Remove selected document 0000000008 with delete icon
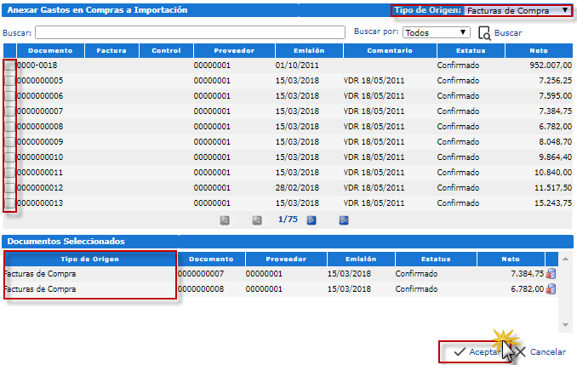The image size is (577, 365). [x=551, y=289]
